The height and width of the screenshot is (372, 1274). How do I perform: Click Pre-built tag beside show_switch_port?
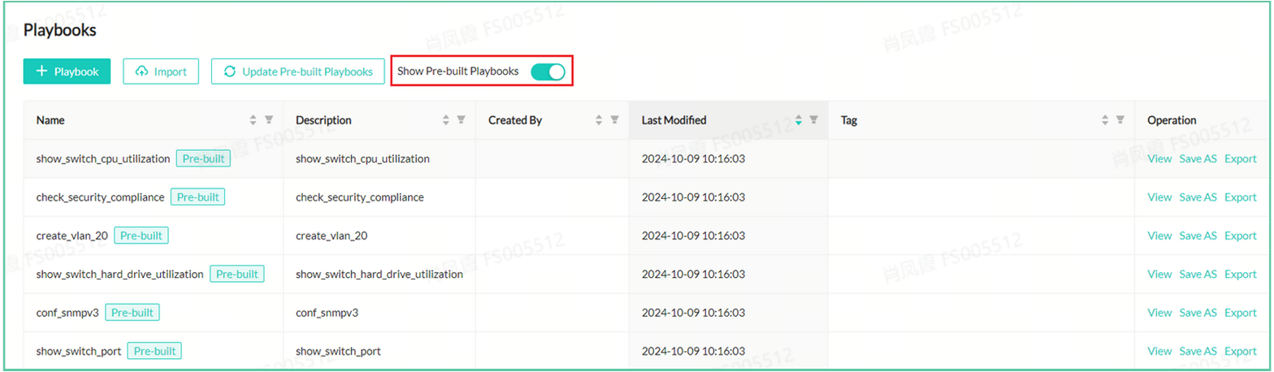(x=154, y=352)
